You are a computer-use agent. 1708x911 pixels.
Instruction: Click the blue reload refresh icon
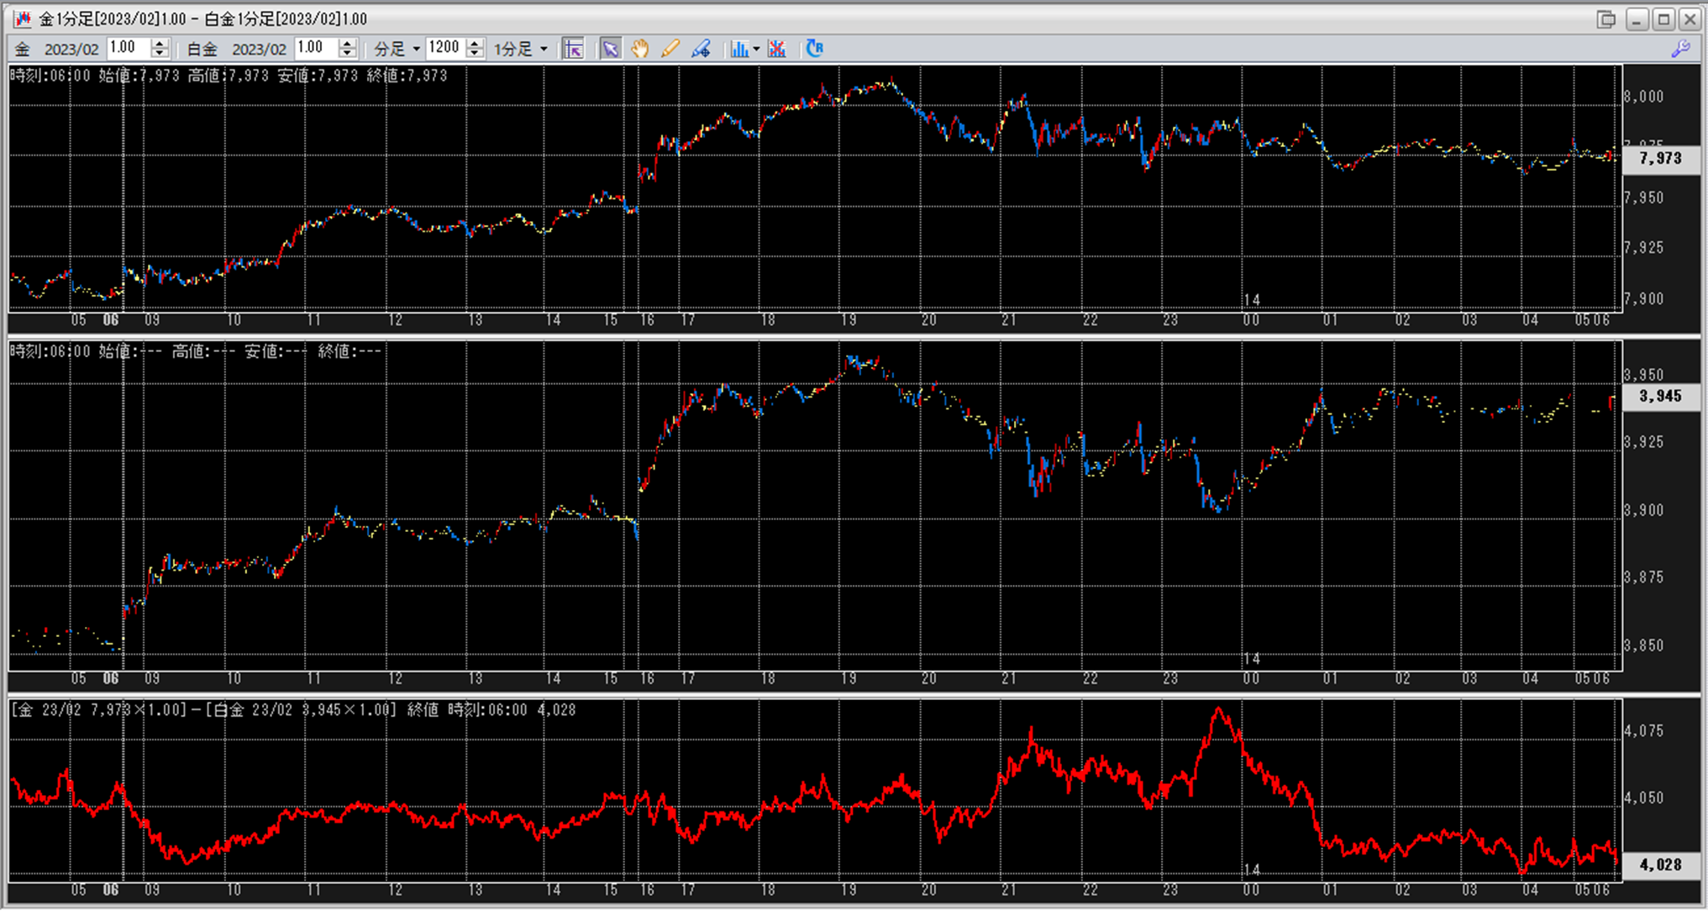click(x=814, y=49)
